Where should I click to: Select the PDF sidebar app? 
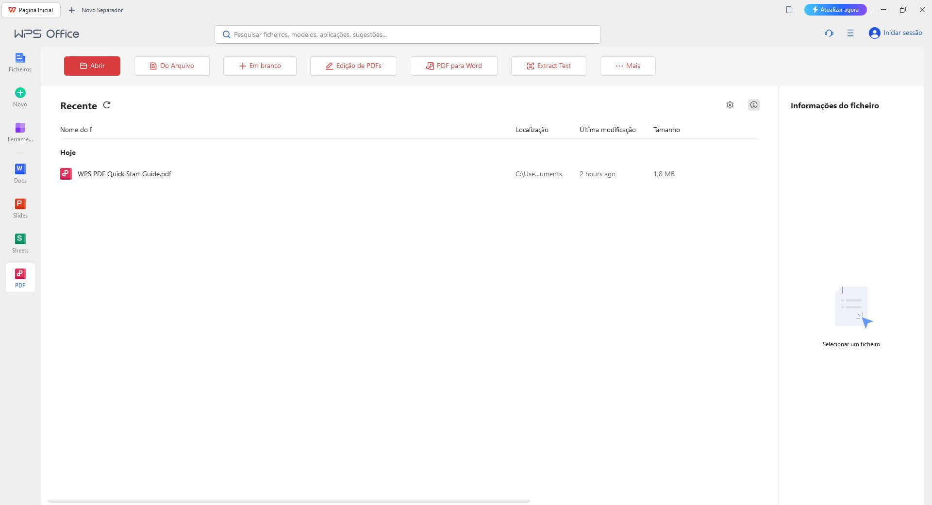20,278
